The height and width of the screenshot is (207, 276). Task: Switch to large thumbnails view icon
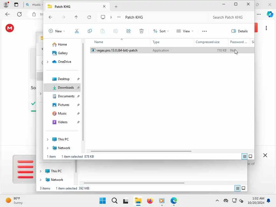(250, 156)
